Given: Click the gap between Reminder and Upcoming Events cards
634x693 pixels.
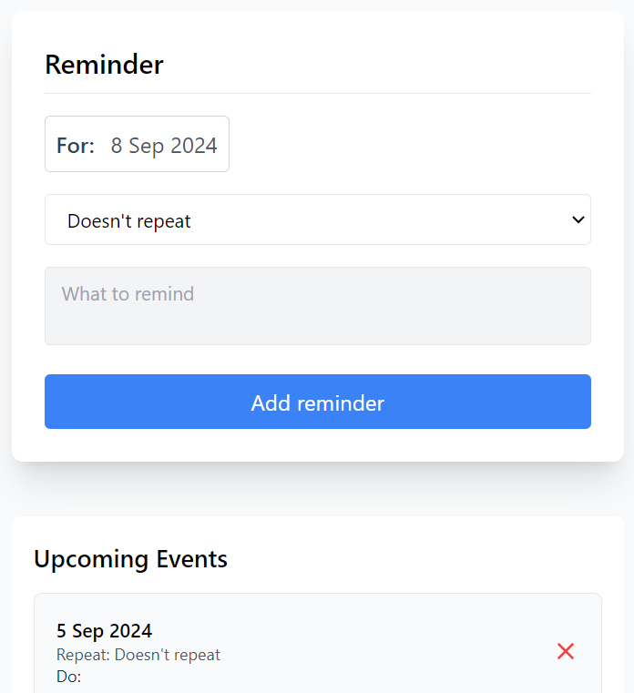Looking at the screenshot, I should [x=317, y=489].
